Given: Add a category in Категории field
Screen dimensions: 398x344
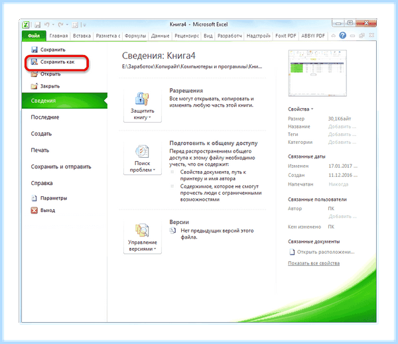Looking at the screenshot, I should [x=342, y=142].
